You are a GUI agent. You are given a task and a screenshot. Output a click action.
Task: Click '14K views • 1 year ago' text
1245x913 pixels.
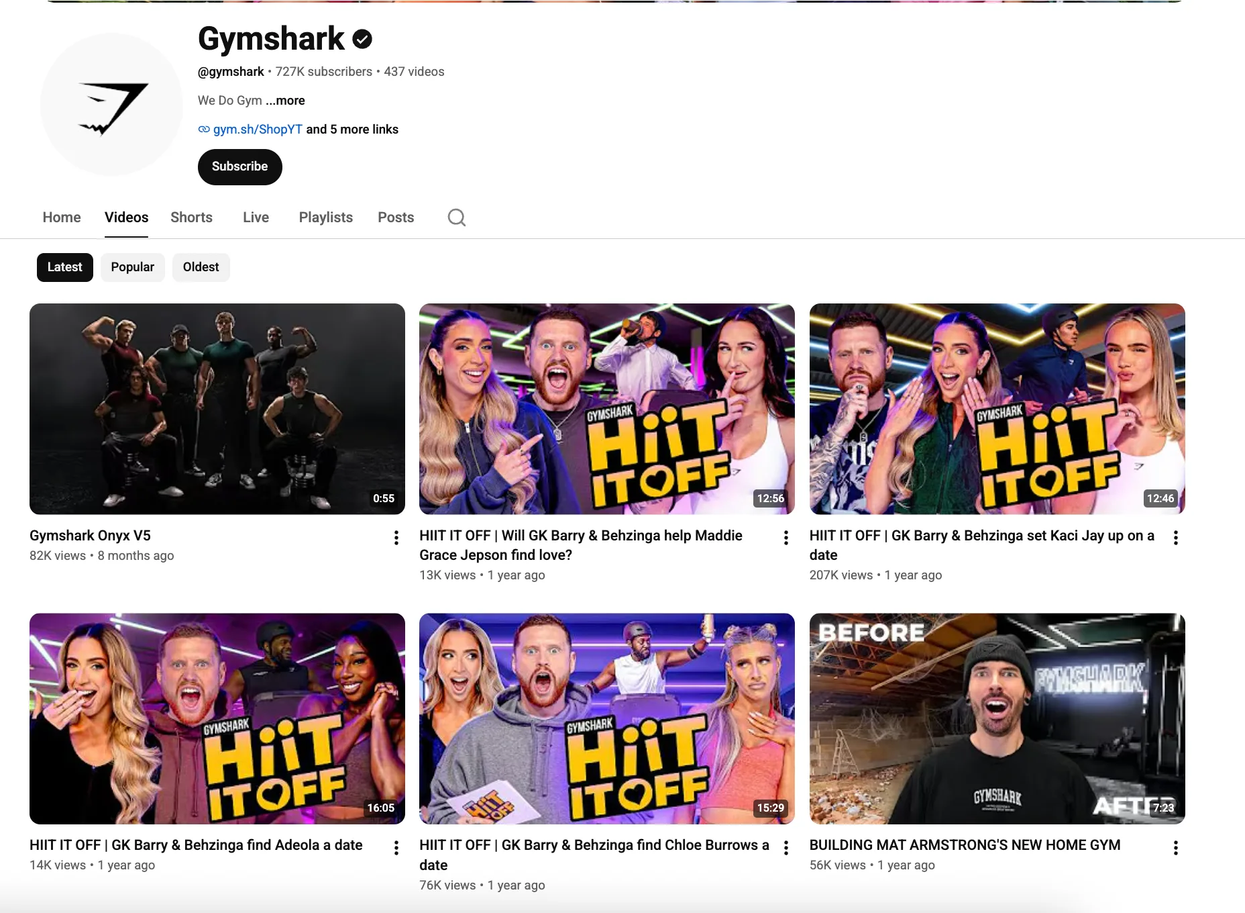click(x=93, y=865)
